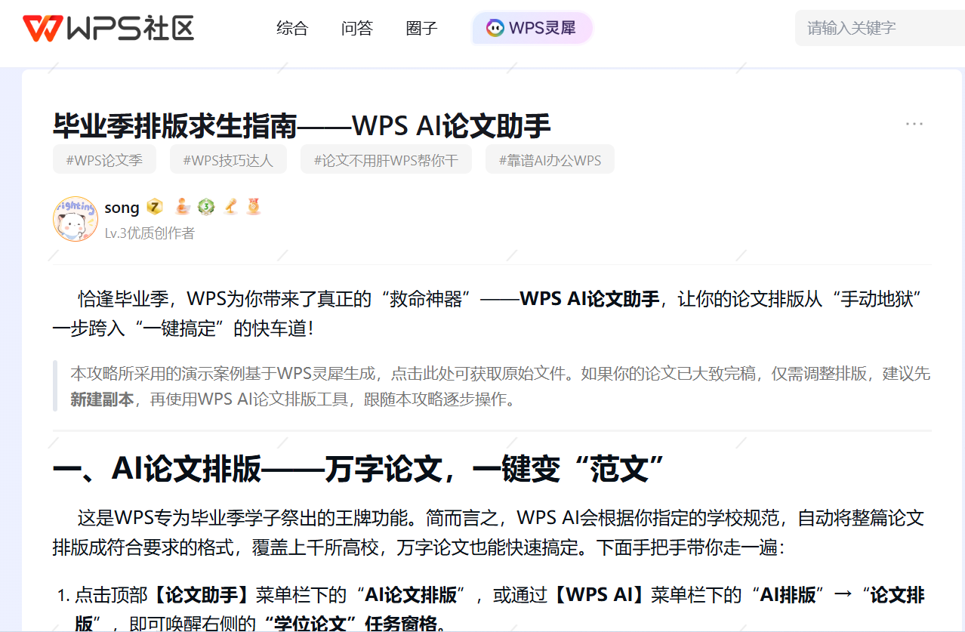Click the green number 3 badge
The height and width of the screenshot is (632, 965).
[x=206, y=206]
